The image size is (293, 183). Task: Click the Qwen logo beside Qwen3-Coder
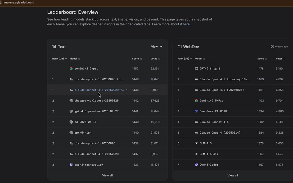196,165
